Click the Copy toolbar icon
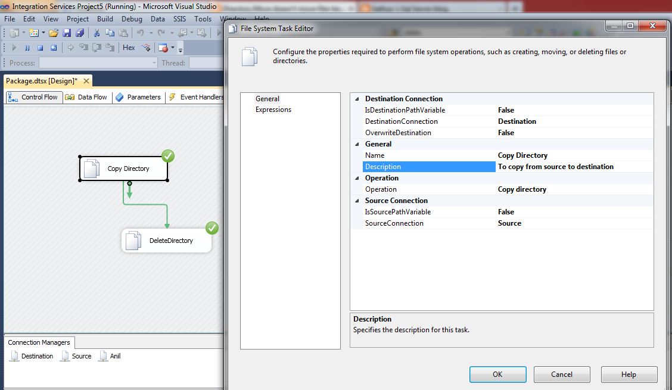Image resolution: width=672 pixels, height=390 pixels. pos(110,33)
